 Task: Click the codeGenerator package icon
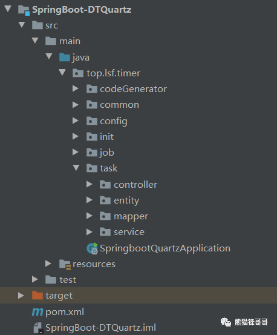click(x=92, y=88)
